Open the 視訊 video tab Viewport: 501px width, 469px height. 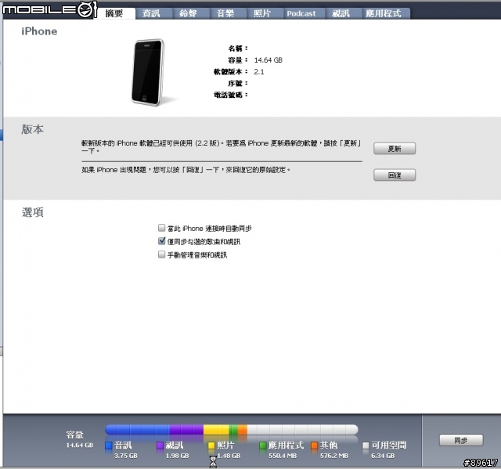coord(341,13)
